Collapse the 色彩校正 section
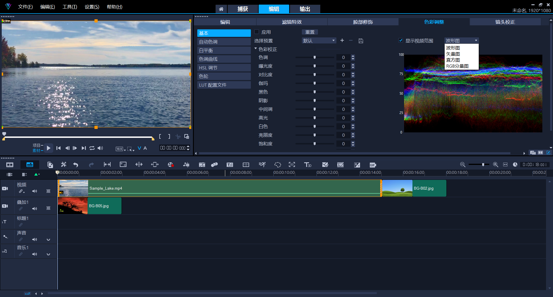 (x=255, y=49)
